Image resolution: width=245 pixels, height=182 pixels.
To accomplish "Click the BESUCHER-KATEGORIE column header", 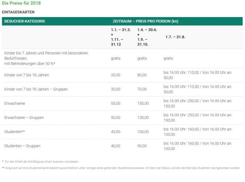I will [25, 21].
